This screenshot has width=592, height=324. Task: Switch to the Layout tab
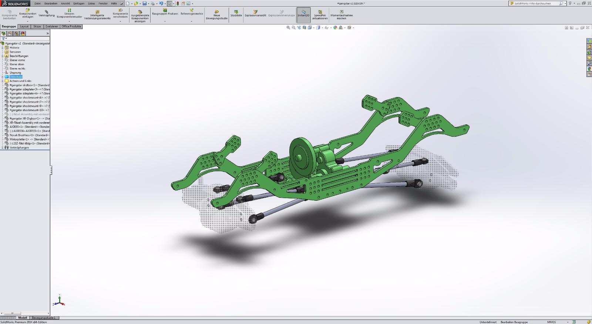[x=24, y=27]
